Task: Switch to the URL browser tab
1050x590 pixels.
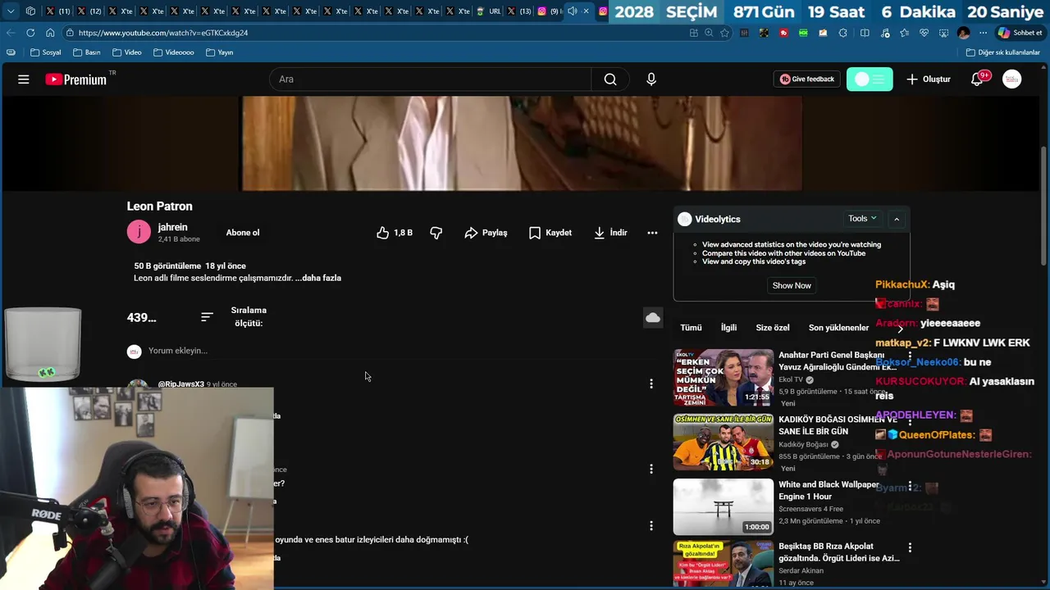Action: point(488,11)
